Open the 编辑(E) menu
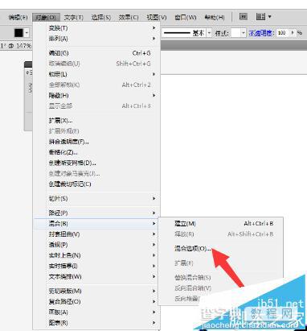307x331 pixels. (18, 18)
